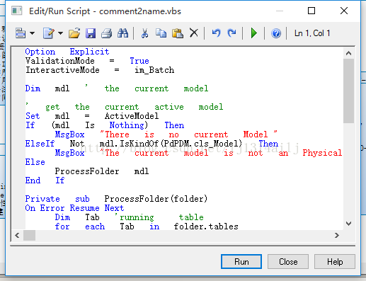Click the Run button
Image resolution: width=366 pixels, height=281 pixels.
click(x=241, y=261)
